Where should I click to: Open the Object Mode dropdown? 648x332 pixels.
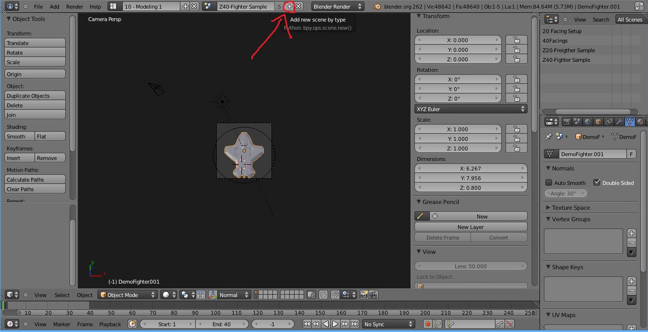pyautogui.click(x=128, y=295)
